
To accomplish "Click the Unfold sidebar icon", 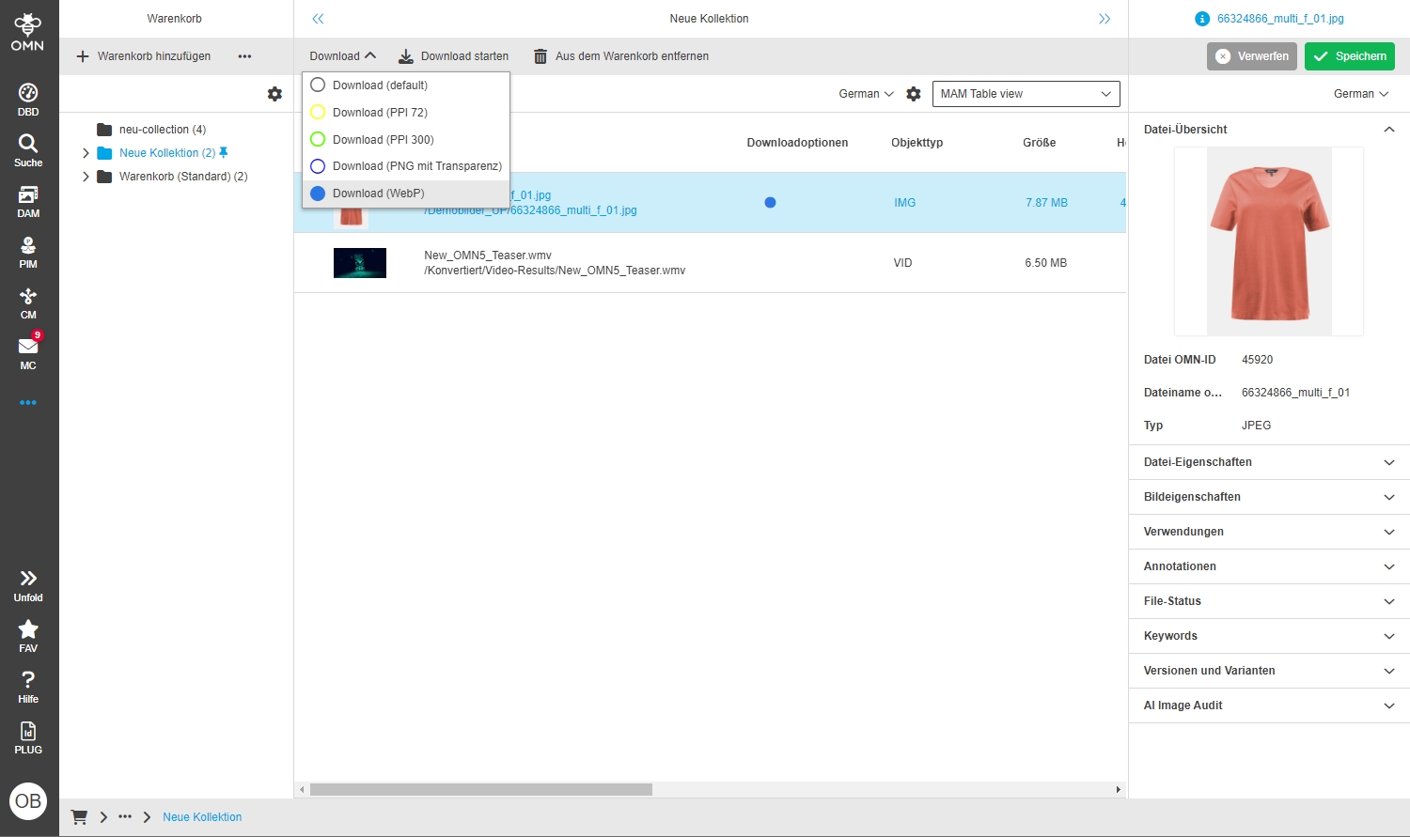I will [x=28, y=584].
